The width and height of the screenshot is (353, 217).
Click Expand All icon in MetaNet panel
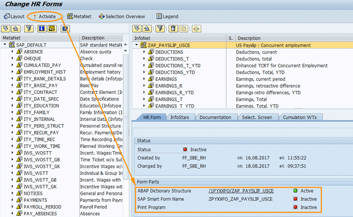tap(6, 29)
